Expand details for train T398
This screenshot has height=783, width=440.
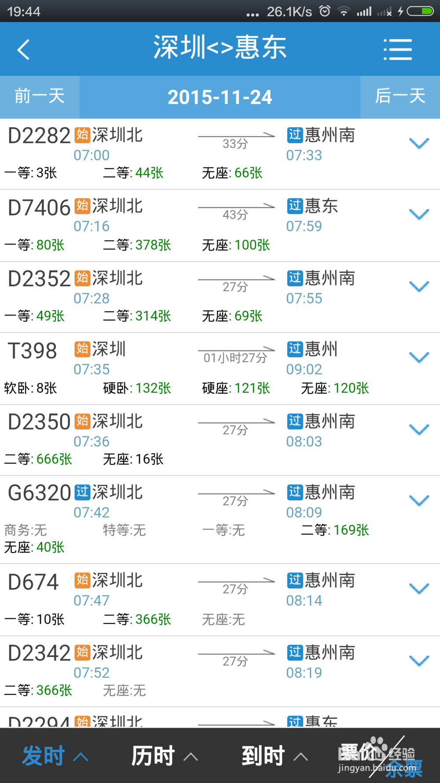(x=419, y=358)
